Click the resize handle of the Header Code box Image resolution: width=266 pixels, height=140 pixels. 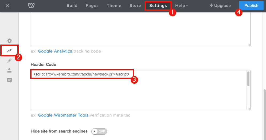click(x=249, y=108)
